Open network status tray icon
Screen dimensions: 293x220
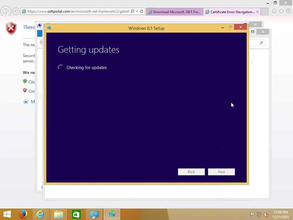pos(259,214)
